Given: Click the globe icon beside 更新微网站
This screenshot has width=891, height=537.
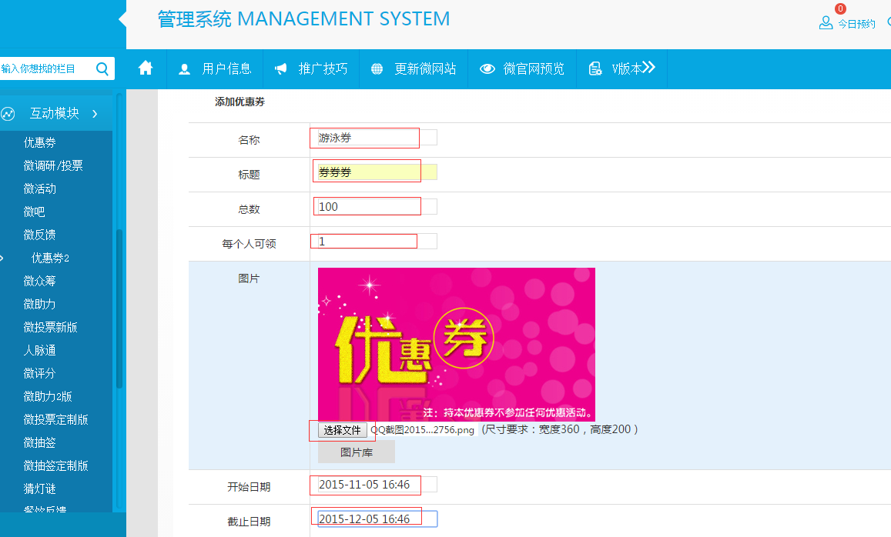Looking at the screenshot, I should tap(377, 69).
